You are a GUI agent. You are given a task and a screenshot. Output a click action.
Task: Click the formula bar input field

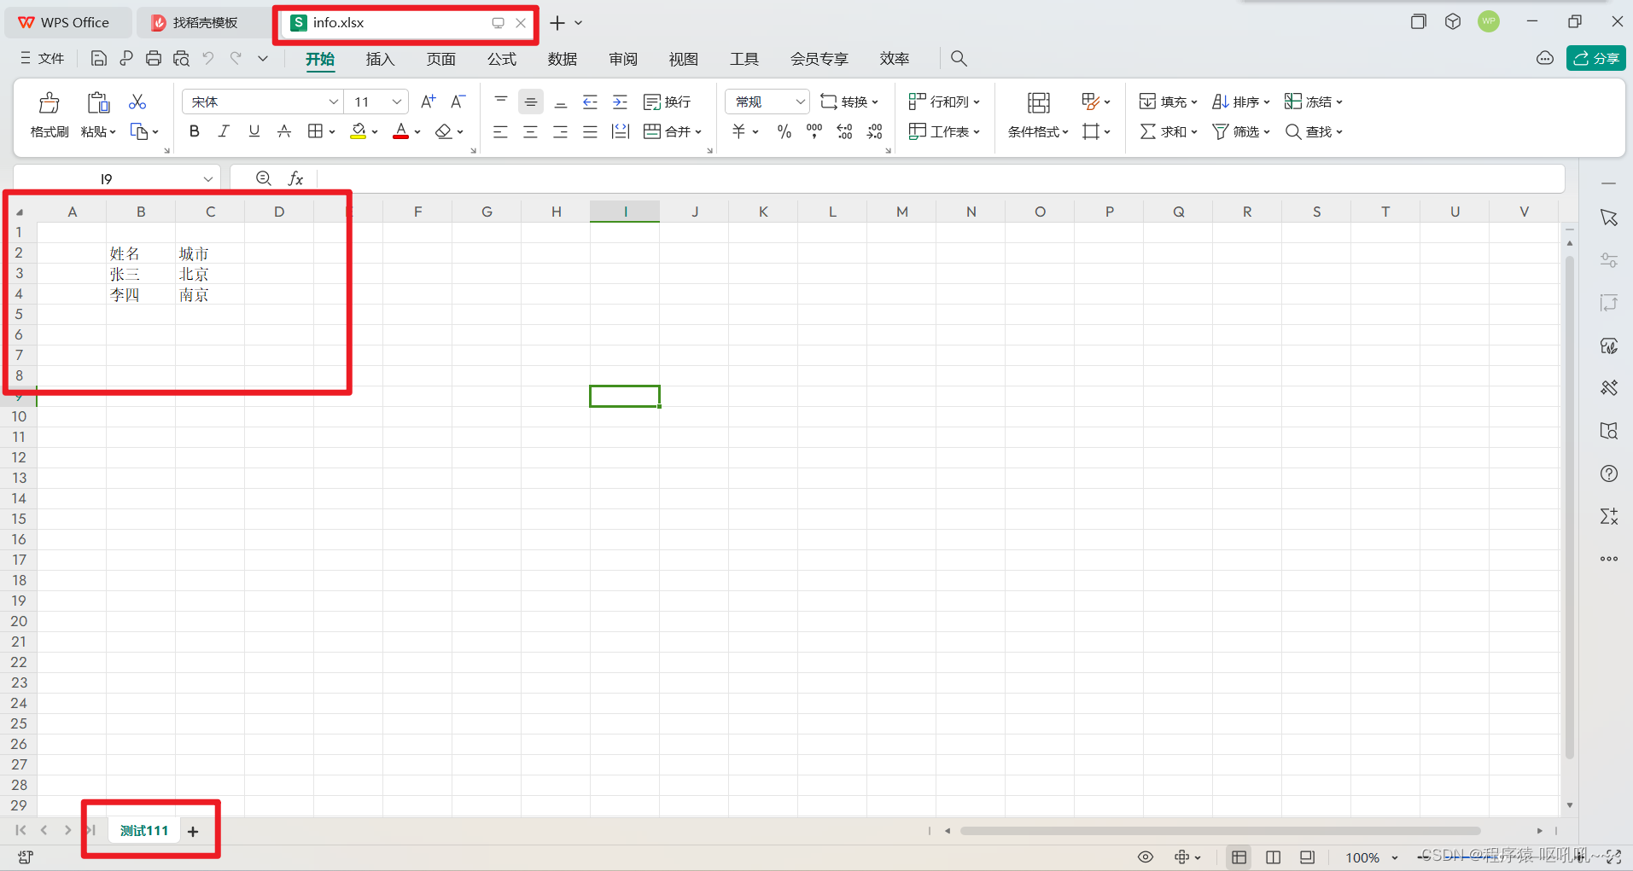pyautogui.click(x=939, y=178)
